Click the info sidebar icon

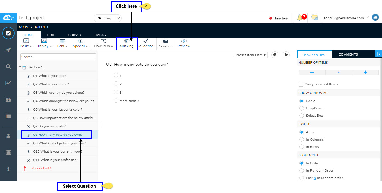coord(8,169)
